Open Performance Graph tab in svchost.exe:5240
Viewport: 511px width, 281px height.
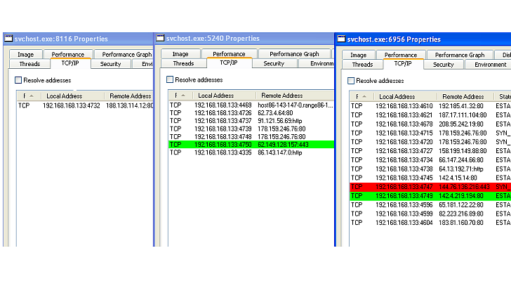293,54
